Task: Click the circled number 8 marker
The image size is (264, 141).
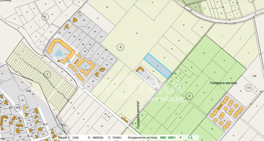Action: point(120,47)
